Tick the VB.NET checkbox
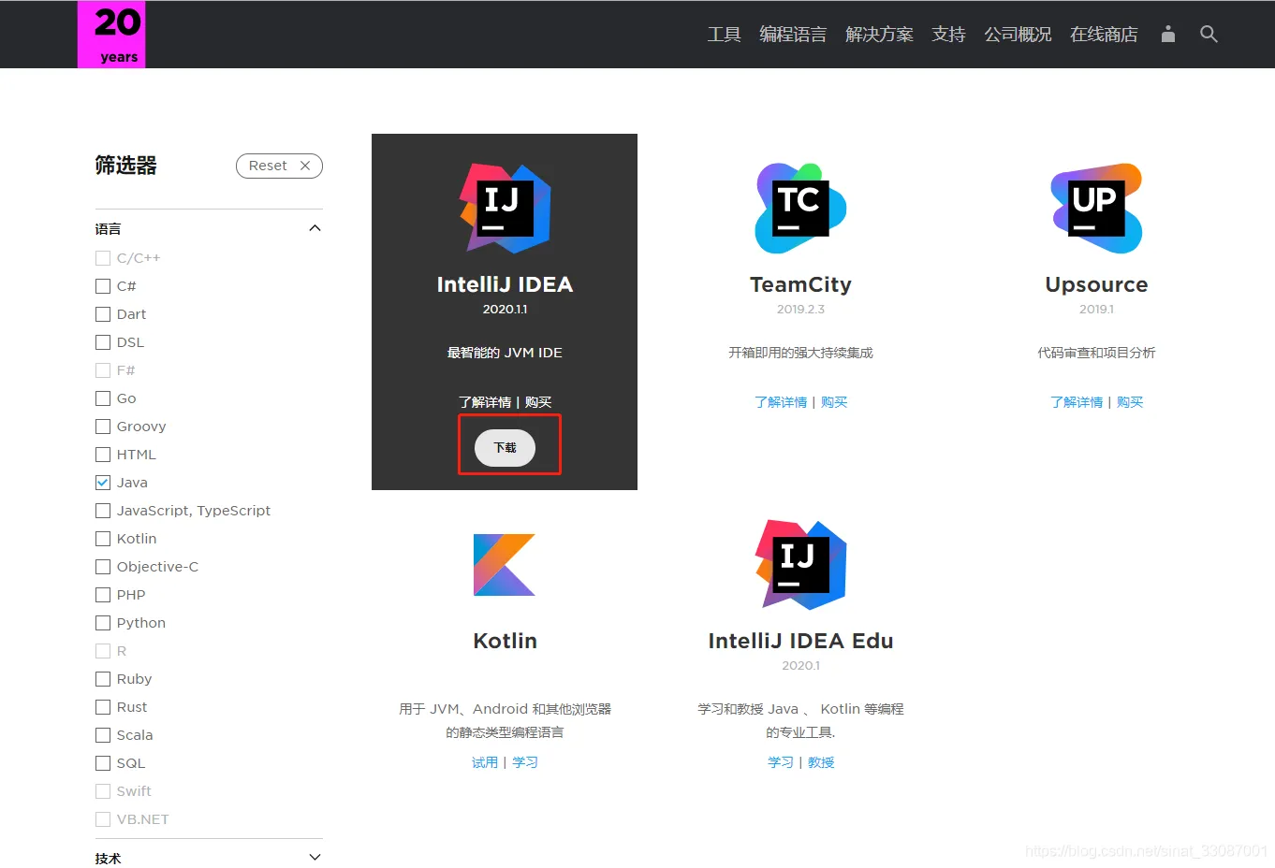1275x868 pixels. [103, 819]
